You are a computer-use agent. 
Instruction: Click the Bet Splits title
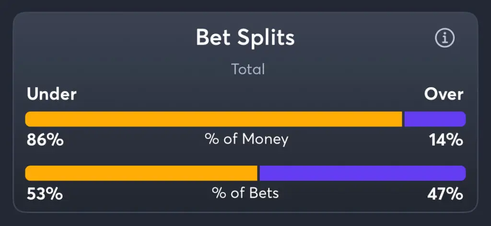click(245, 37)
